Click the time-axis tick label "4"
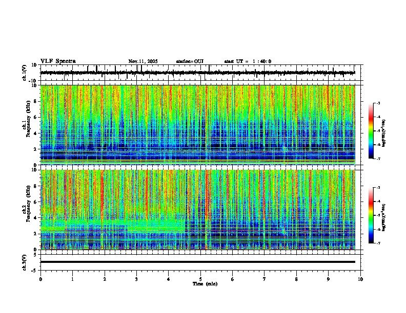 point(169,279)
